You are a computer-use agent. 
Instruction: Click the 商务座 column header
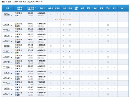tap(51, 8)
